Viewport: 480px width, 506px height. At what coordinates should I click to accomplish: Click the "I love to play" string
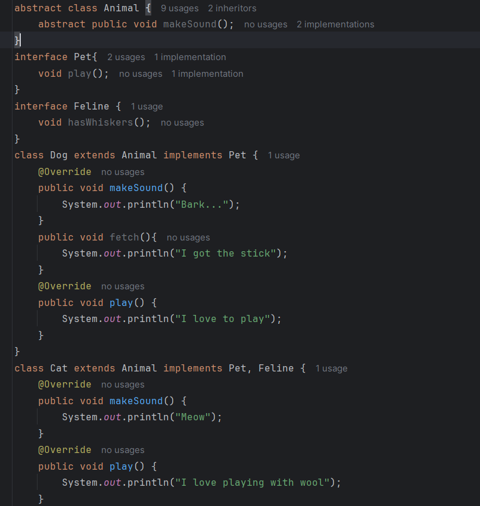click(223, 319)
